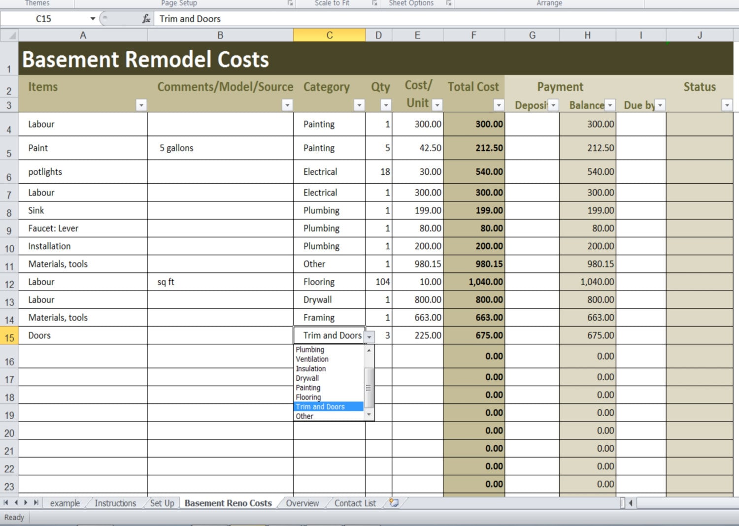
Task: Click the Insert Worksheet icon after Contact List
Action: tap(394, 503)
